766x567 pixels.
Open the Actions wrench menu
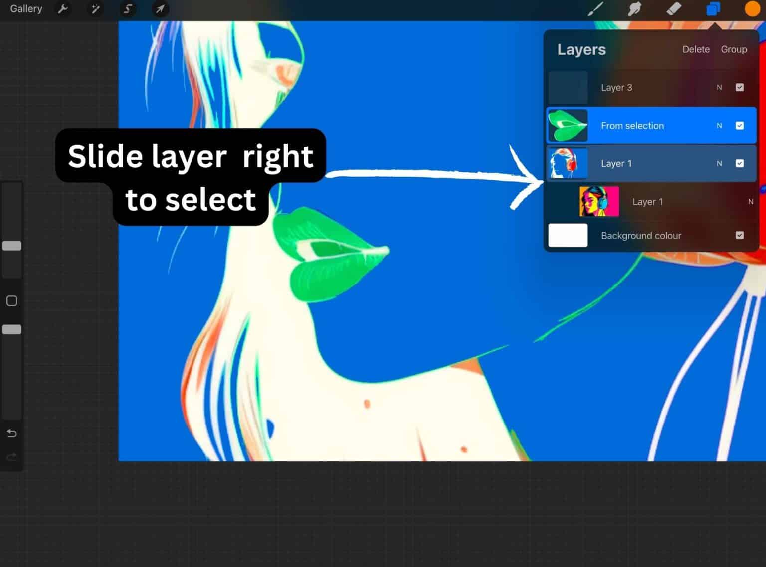point(63,9)
